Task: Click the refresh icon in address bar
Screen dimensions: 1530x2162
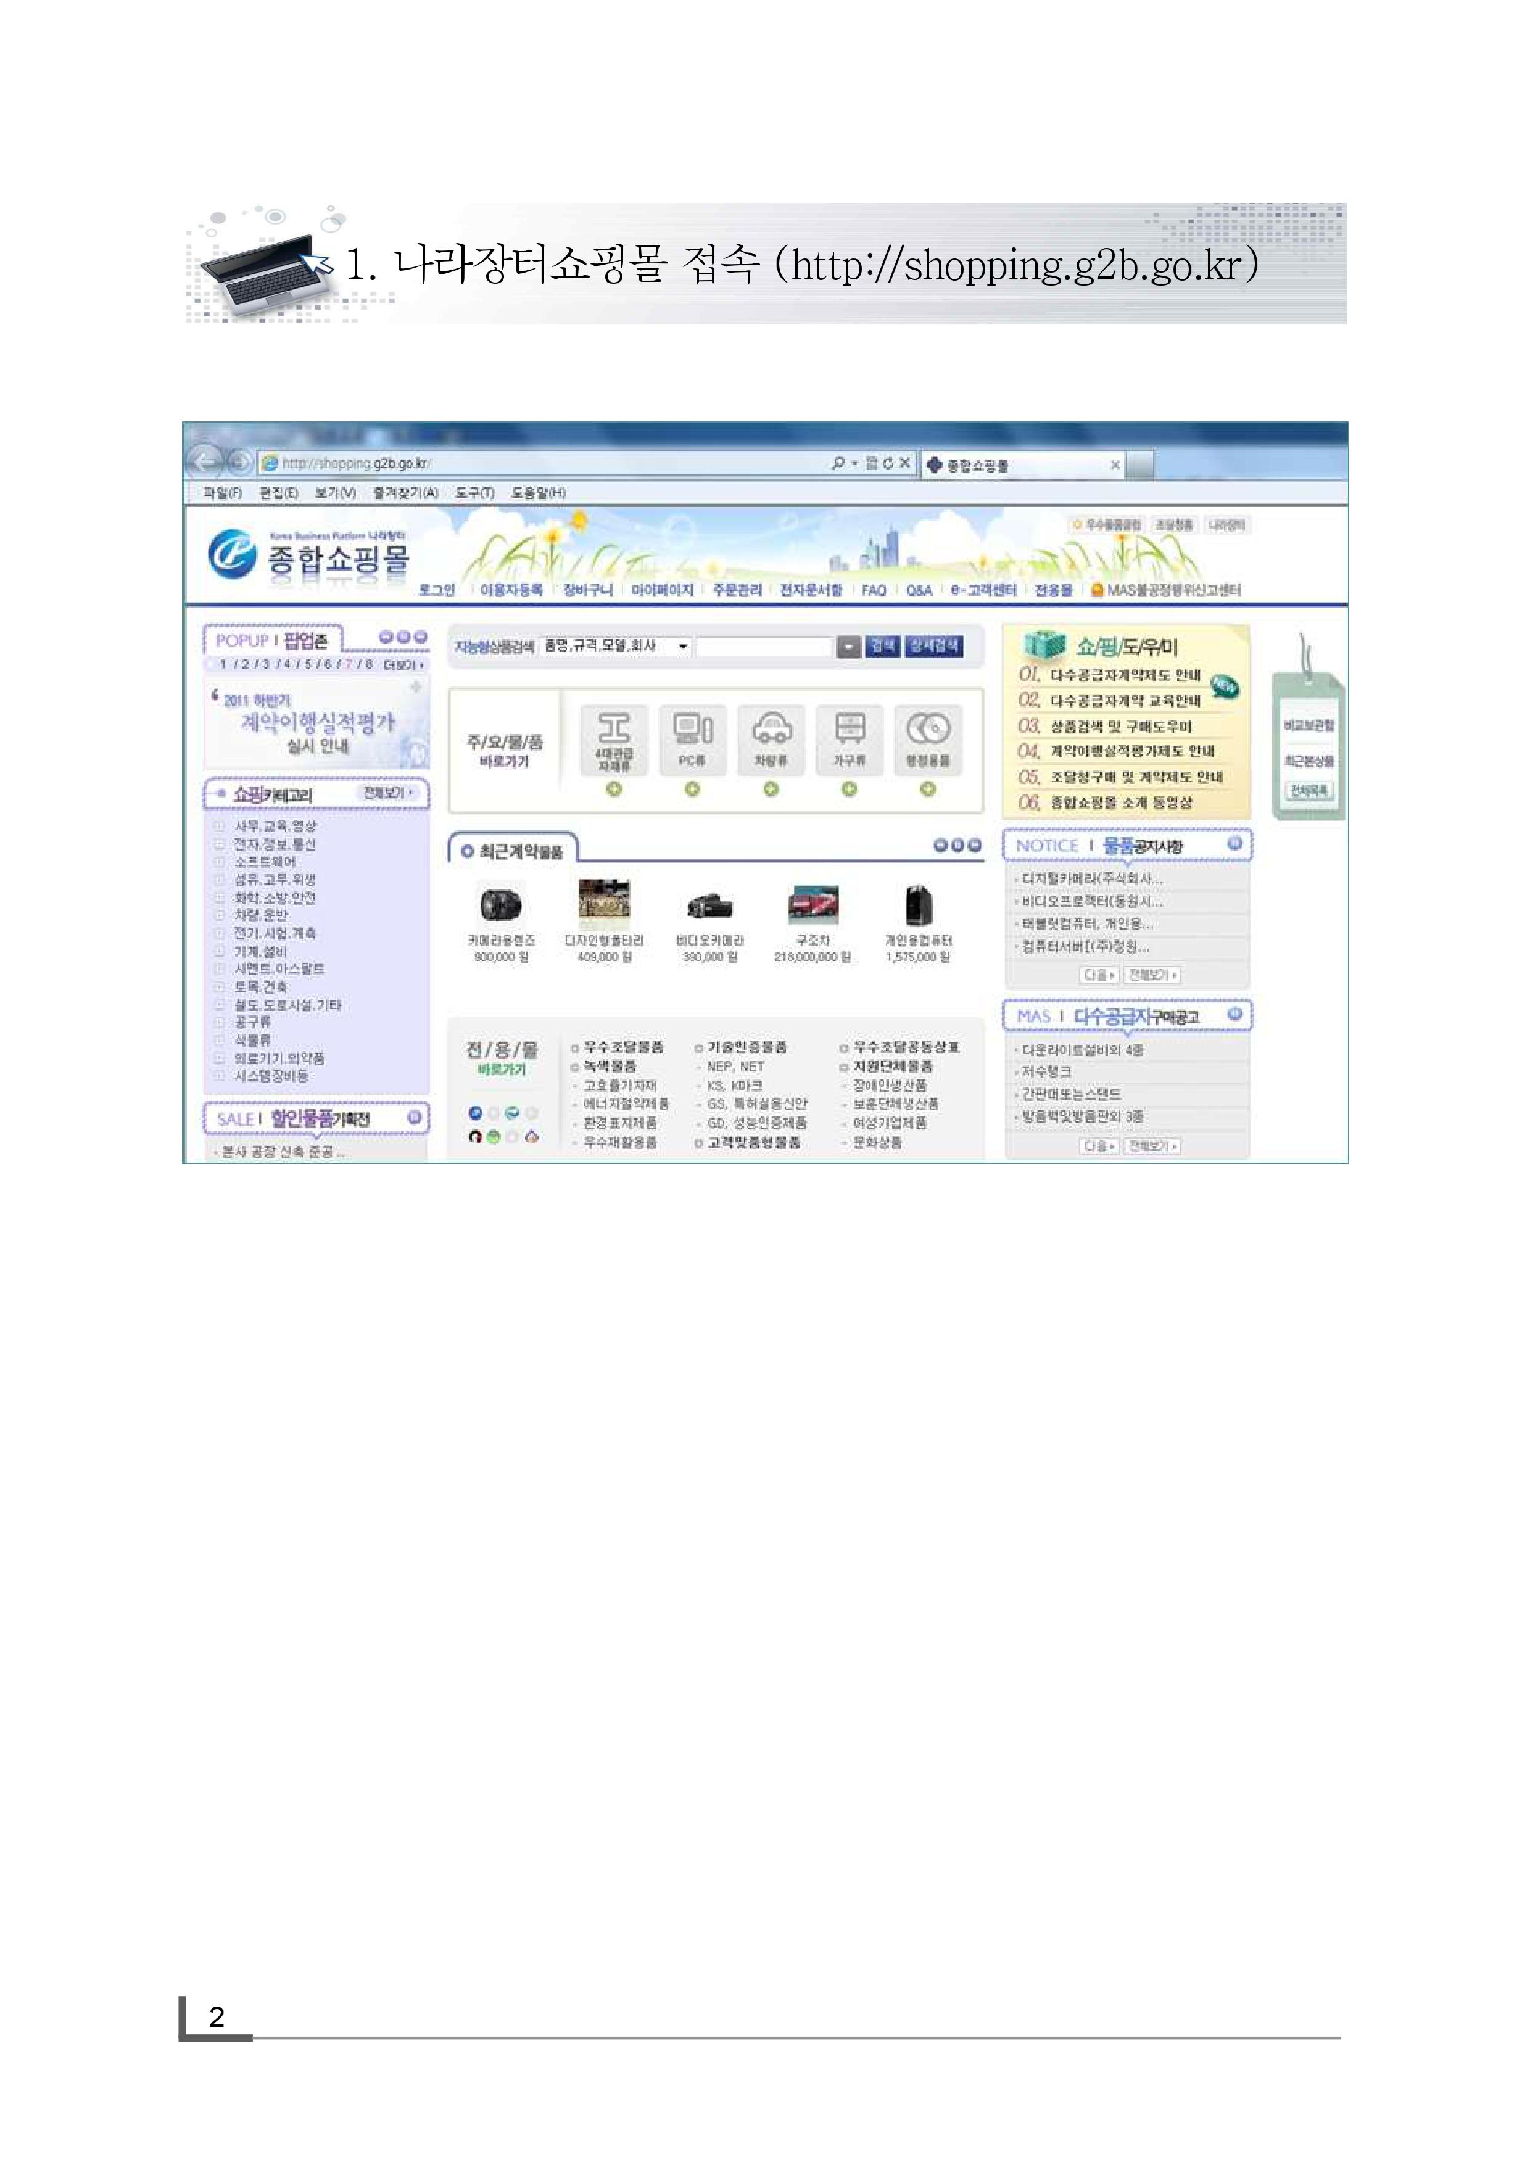Action: 888,463
